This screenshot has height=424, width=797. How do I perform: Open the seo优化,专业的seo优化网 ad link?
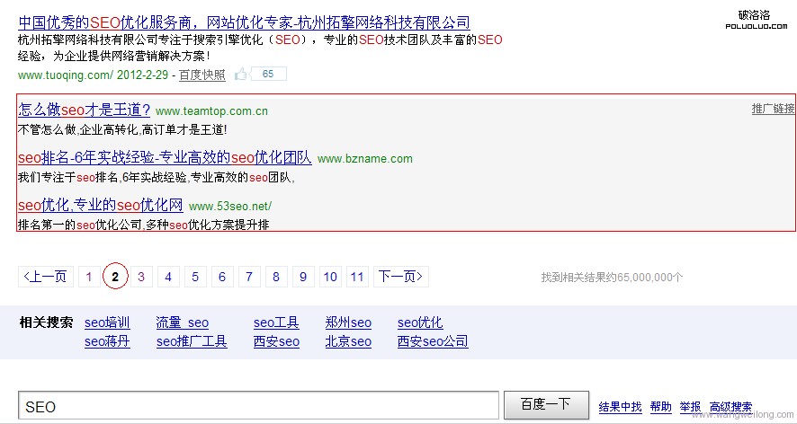coord(100,205)
